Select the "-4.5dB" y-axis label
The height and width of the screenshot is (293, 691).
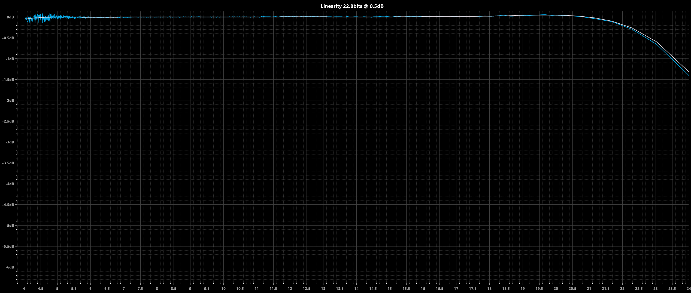point(8,205)
